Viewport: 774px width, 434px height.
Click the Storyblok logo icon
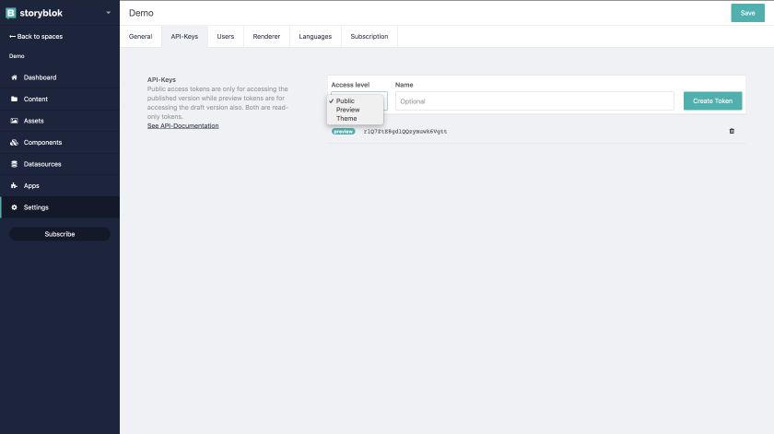pyautogui.click(x=11, y=13)
